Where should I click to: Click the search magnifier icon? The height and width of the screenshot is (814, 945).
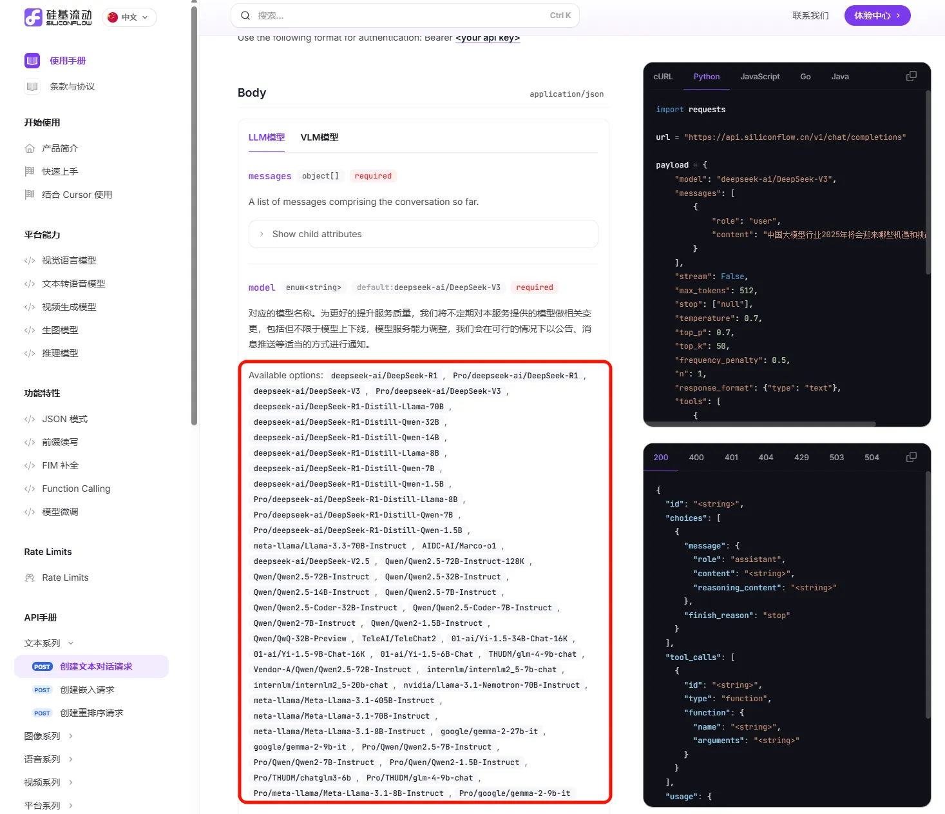(x=245, y=15)
